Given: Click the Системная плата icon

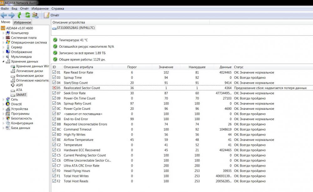Looking at the screenshot, I should pos(8,38).
